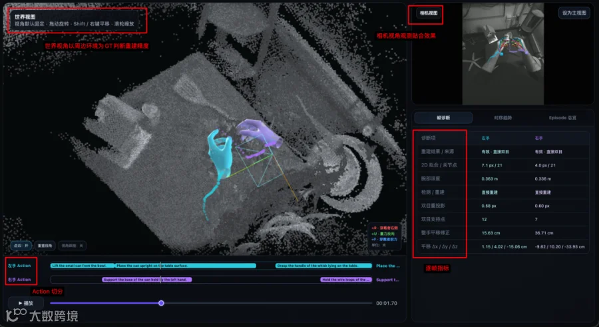Screen dimensions: 599x327
Task: Click the 整手平移修正 row label
Action: (435, 233)
